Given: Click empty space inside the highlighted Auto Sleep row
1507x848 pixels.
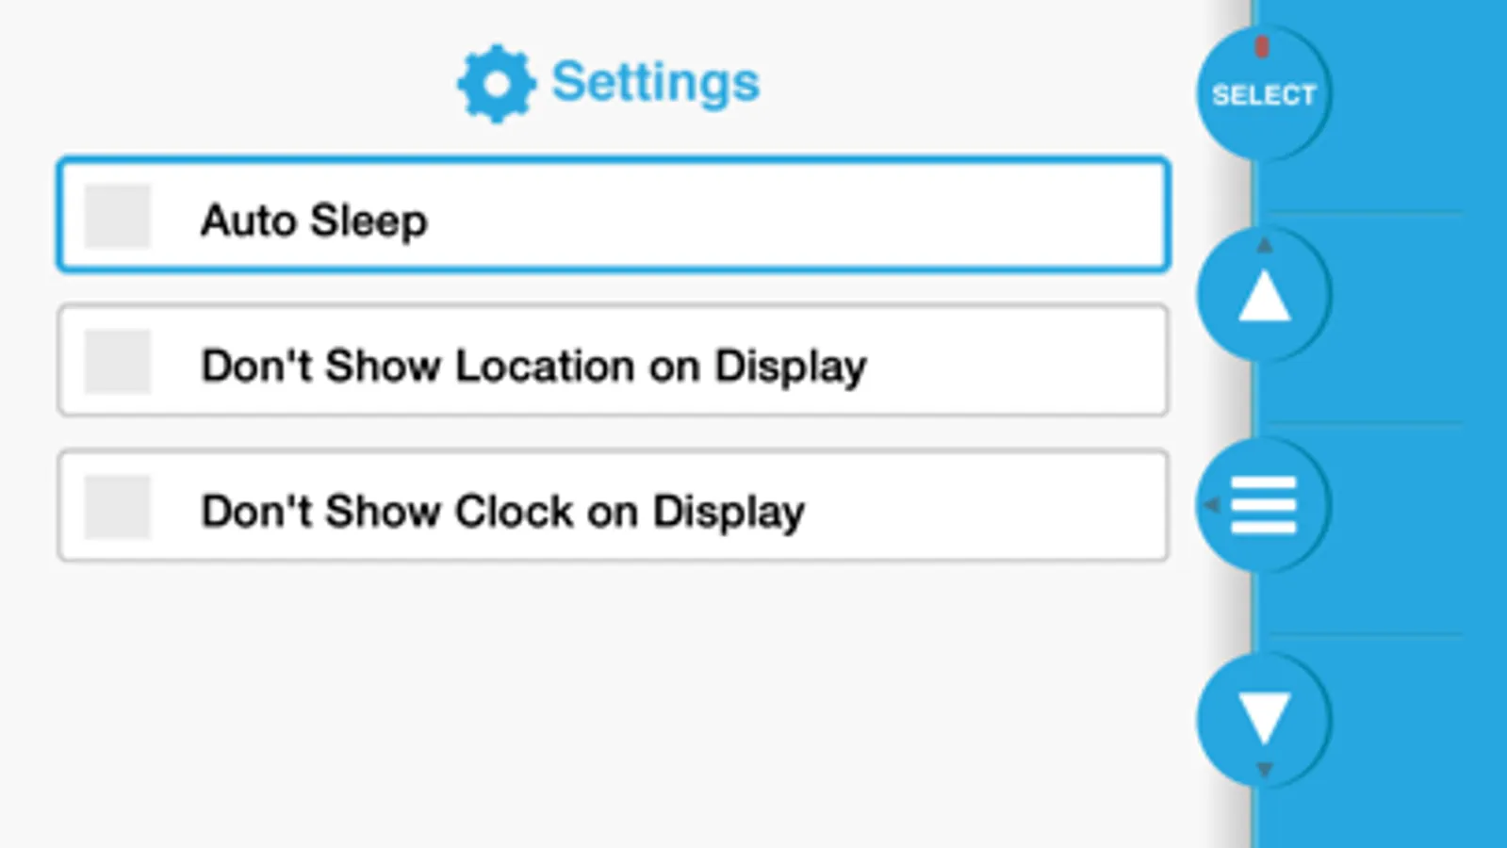Looking at the screenshot, I should click(x=801, y=216).
